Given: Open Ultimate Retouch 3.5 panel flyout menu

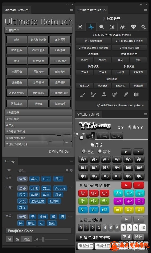Looking at the screenshot, I should tap(145, 10).
